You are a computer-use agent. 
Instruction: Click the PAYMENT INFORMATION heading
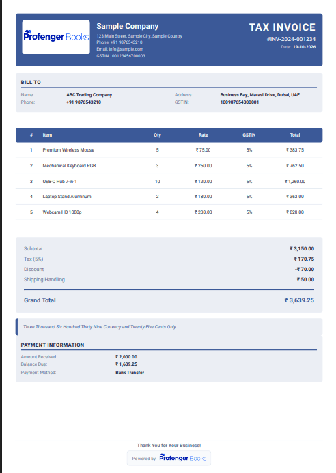tap(53, 345)
